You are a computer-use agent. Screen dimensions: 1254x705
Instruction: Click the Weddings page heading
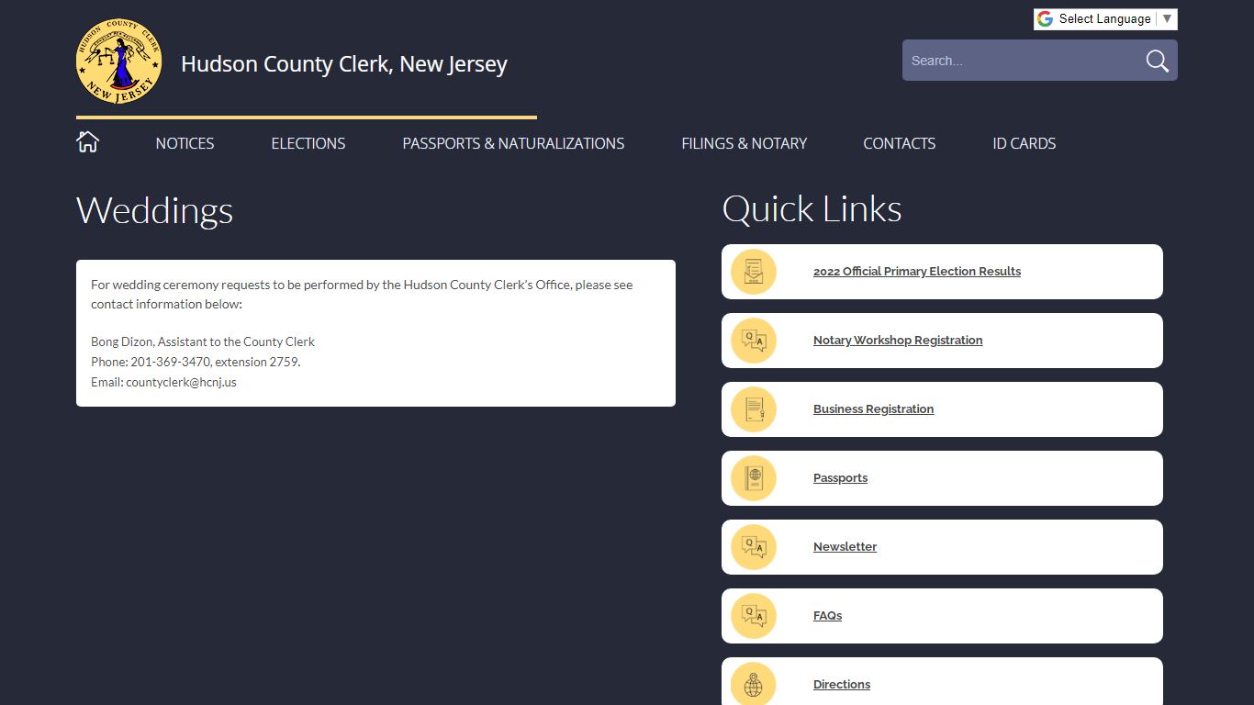pyautogui.click(x=154, y=210)
